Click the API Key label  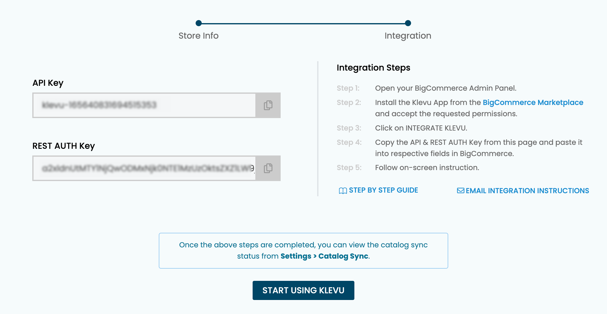pyautogui.click(x=48, y=83)
